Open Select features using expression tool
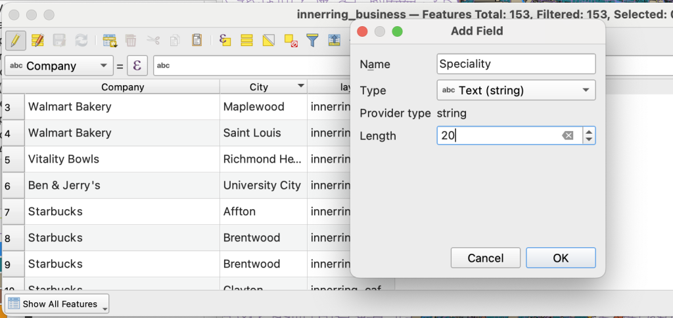 tap(225, 40)
